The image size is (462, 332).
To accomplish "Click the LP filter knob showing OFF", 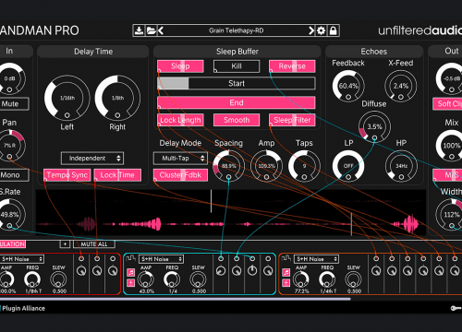I will (348, 166).
